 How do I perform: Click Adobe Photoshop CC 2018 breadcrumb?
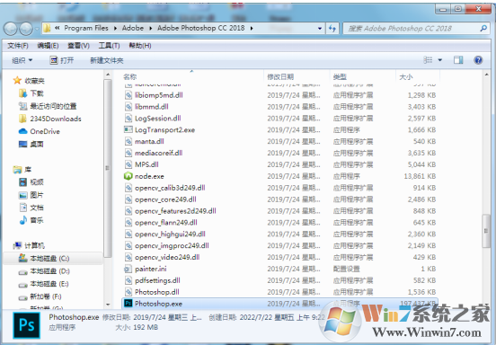pyautogui.click(x=201, y=28)
